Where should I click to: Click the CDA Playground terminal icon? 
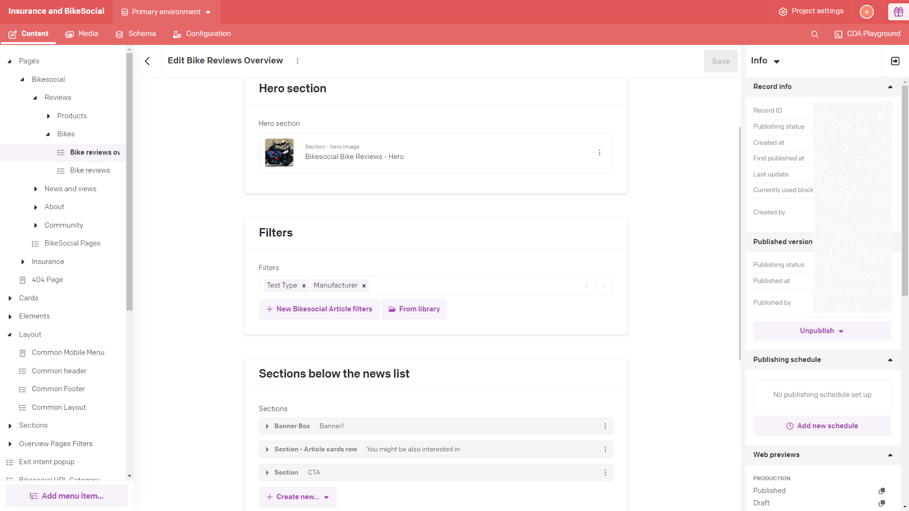[838, 34]
